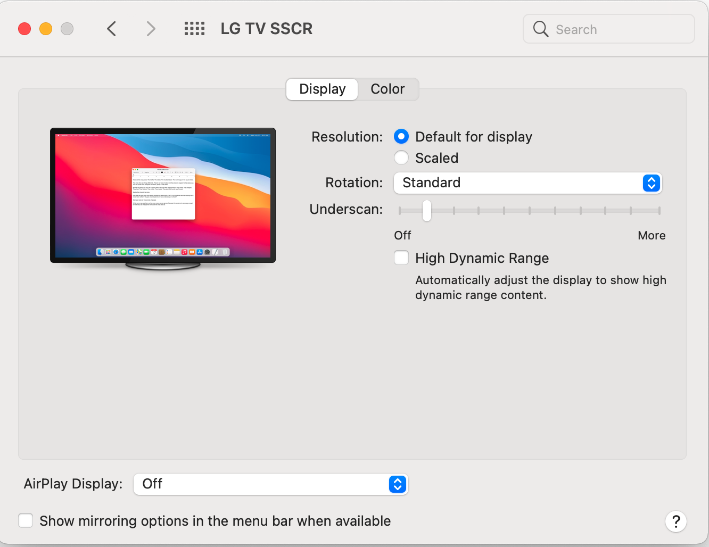
Task: Click the Underscan slider handle
Action: click(x=426, y=211)
